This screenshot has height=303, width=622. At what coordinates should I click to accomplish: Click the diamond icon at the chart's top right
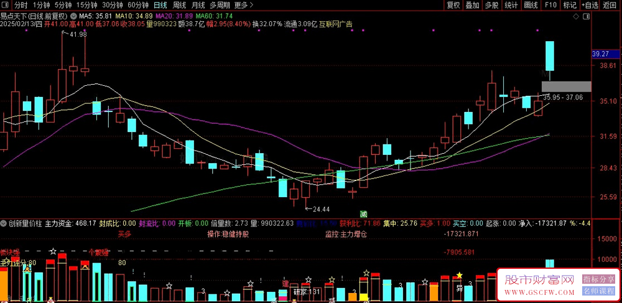click(576, 16)
